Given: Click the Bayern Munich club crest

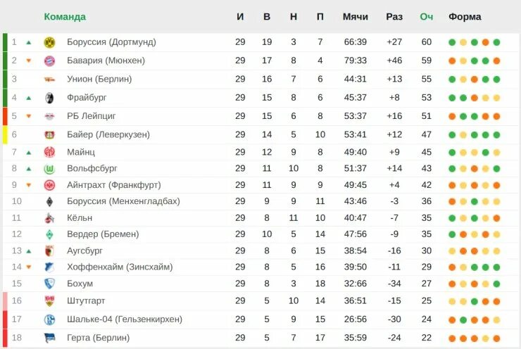Looking at the screenshot, I should (49, 61).
